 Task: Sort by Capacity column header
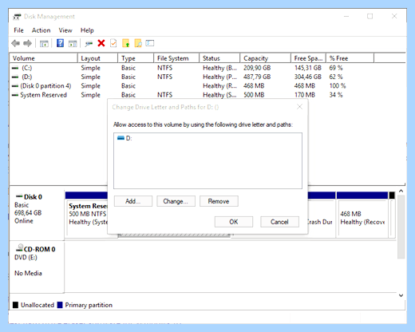tap(265, 58)
